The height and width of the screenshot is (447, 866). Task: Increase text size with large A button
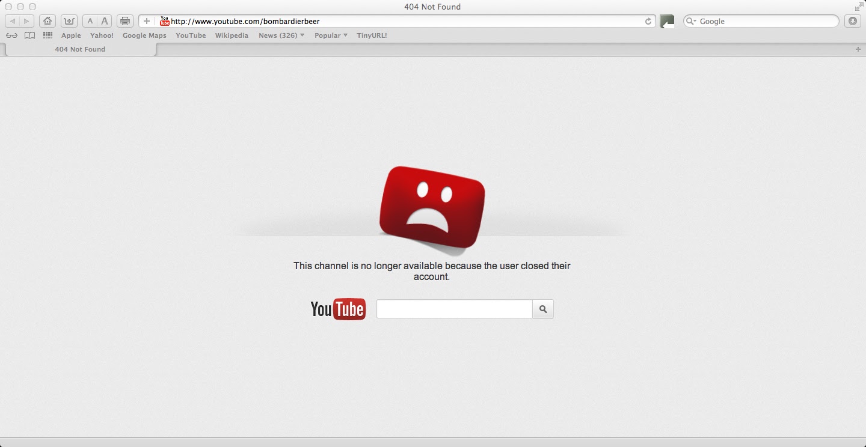105,21
